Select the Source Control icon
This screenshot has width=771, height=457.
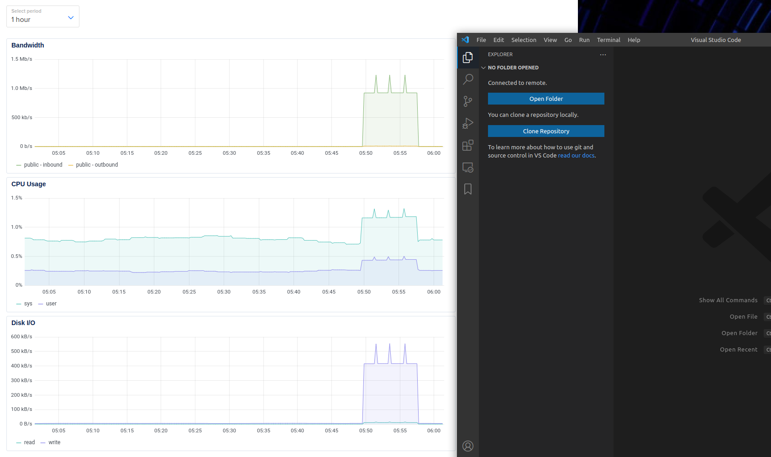pyautogui.click(x=468, y=101)
